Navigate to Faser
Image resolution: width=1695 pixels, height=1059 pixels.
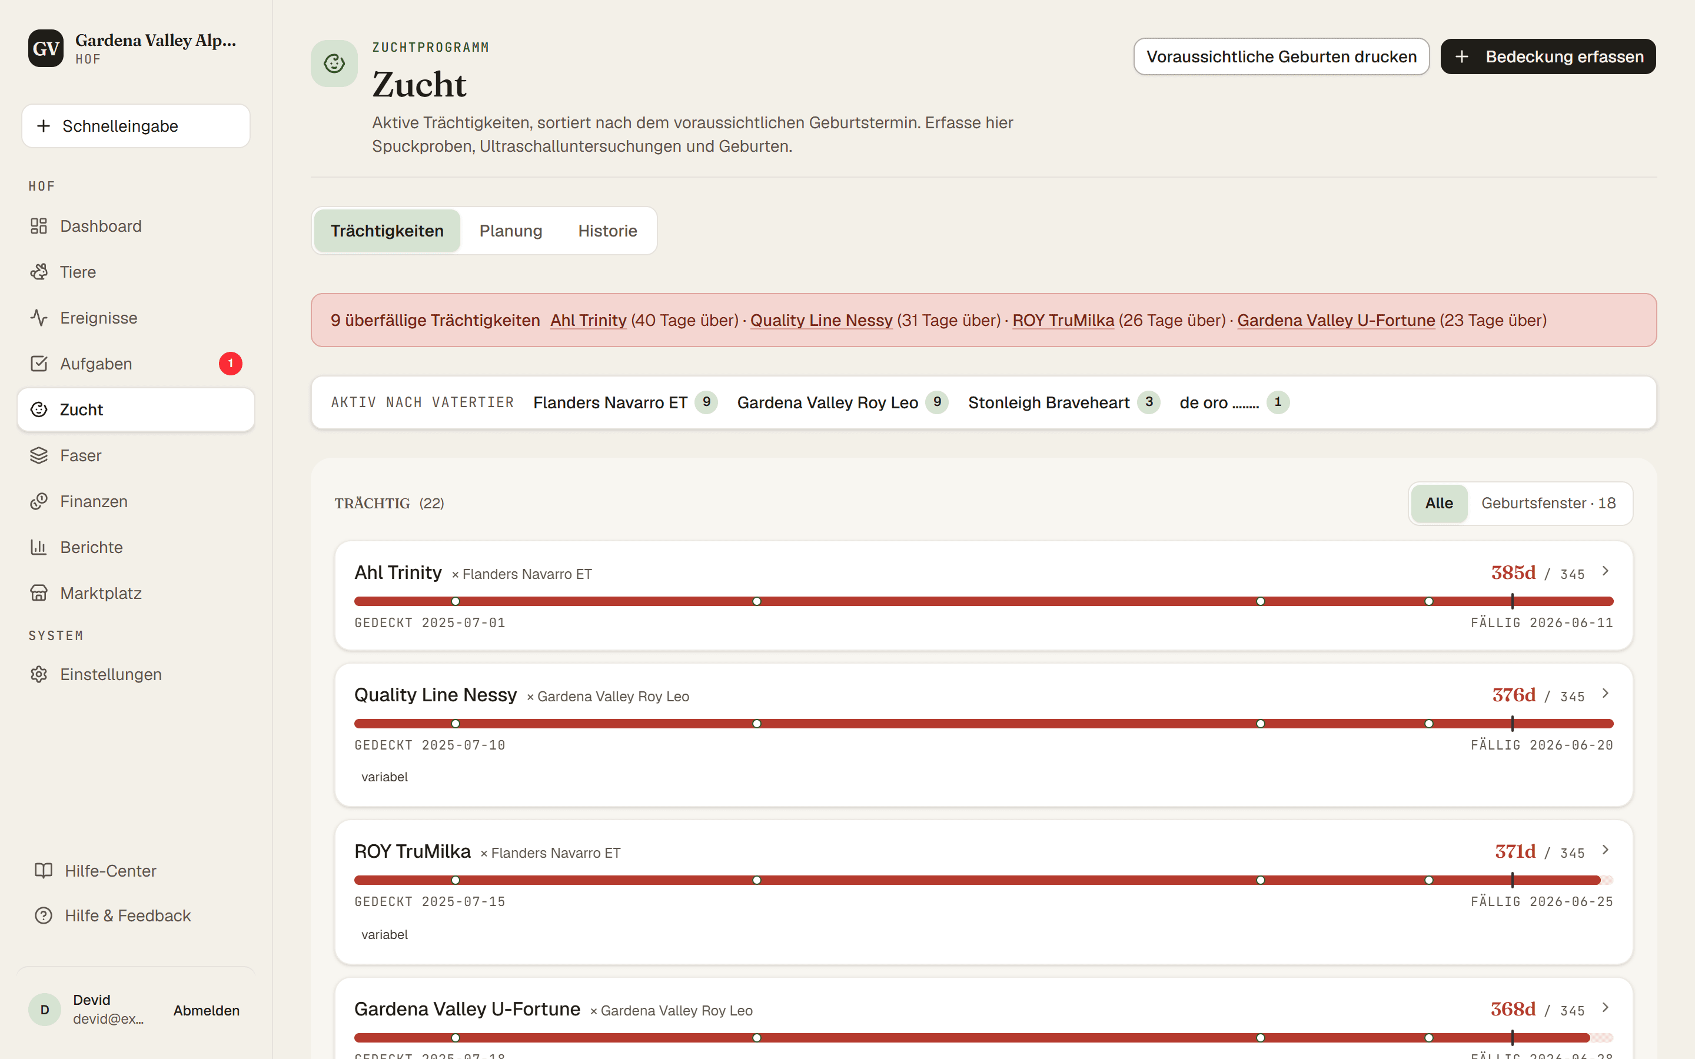tap(136, 455)
